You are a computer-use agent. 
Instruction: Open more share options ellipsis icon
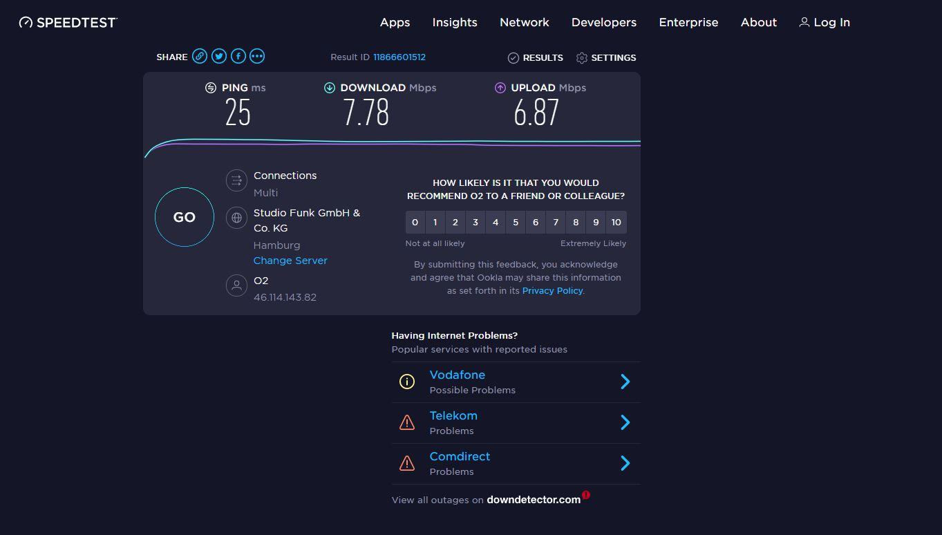click(x=257, y=57)
